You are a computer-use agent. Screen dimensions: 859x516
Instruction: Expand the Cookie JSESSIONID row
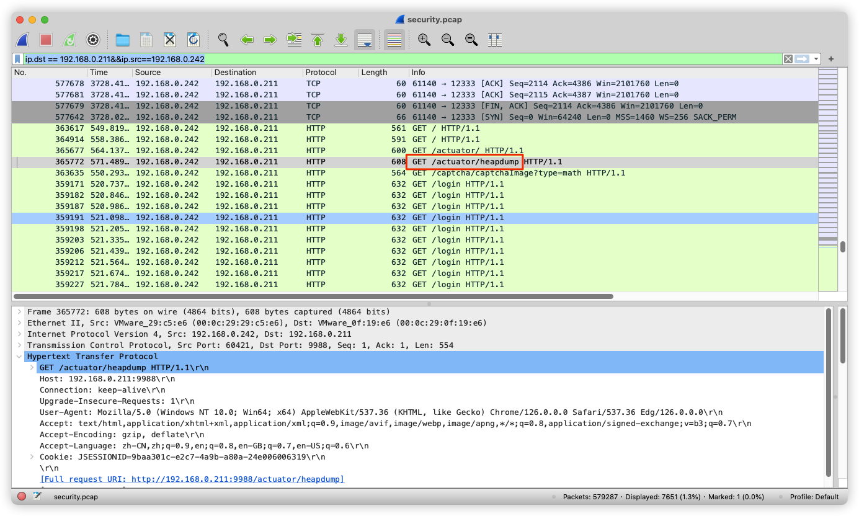[32, 457]
